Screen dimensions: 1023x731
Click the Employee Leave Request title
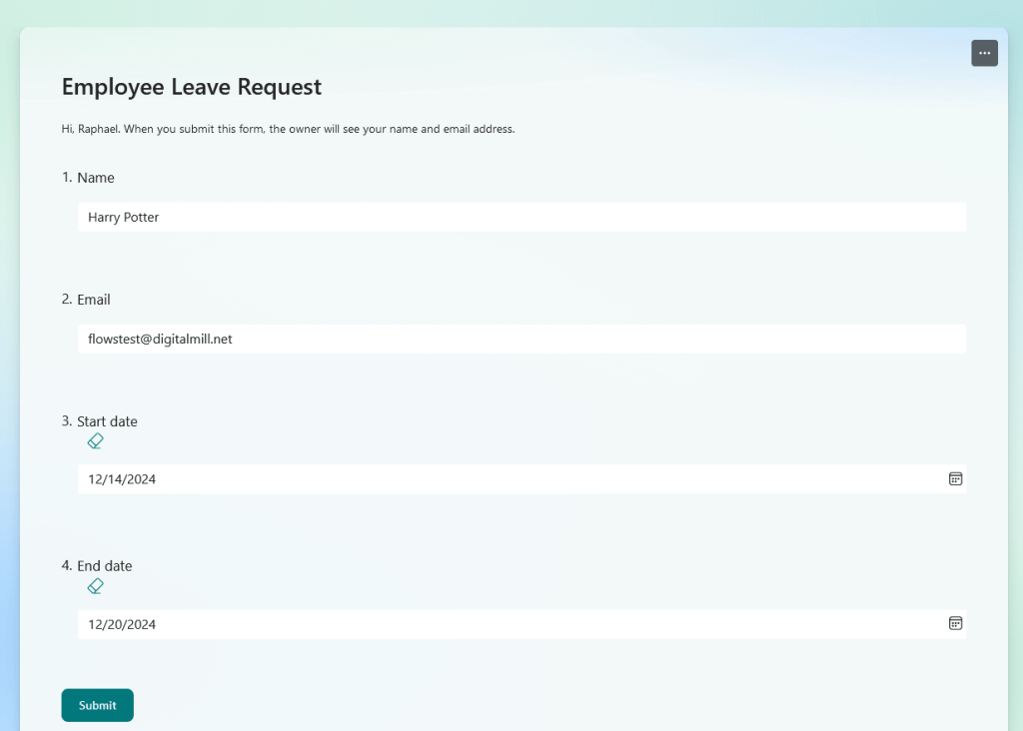(191, 88)
